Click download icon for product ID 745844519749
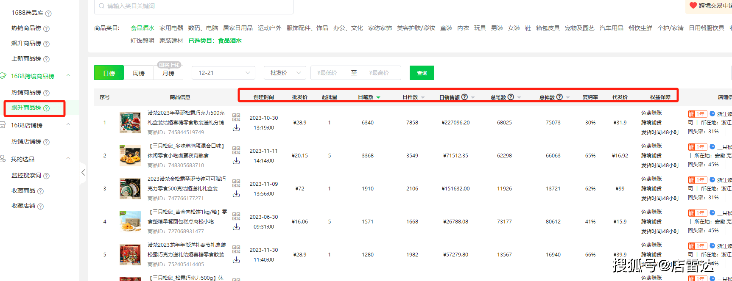The image size is (732, 281). tap(236, 128)
